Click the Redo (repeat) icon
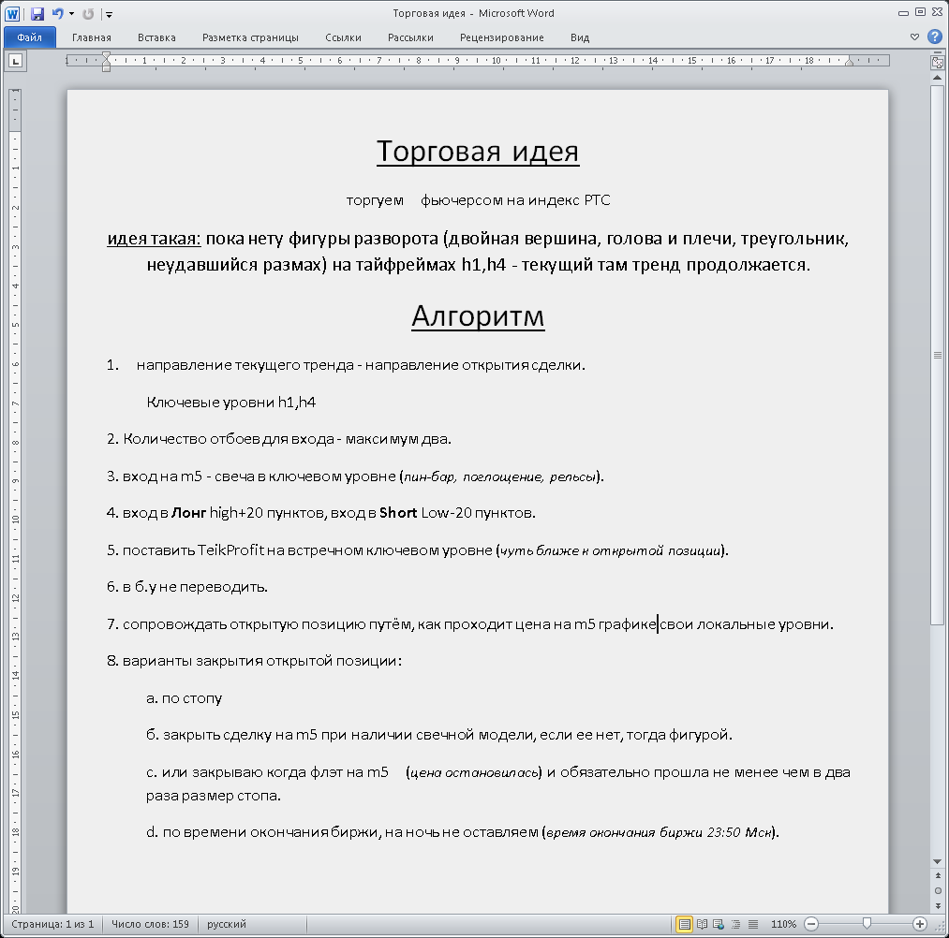 [x=88, y=13]
